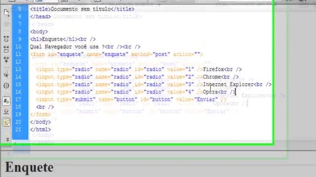Toggle the highlighted lowest coding toolbar button
Viewport: 316px width, 177px height.
(x=6, y=122)
